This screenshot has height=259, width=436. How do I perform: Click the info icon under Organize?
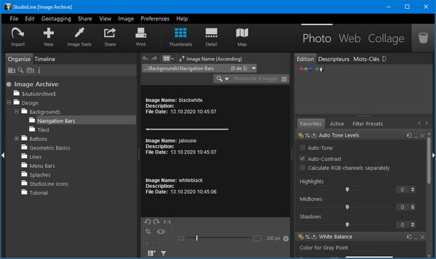tap(39, 71)
